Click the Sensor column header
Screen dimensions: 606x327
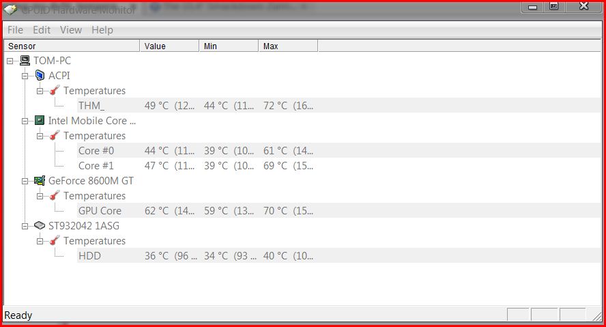coord(72,46)
